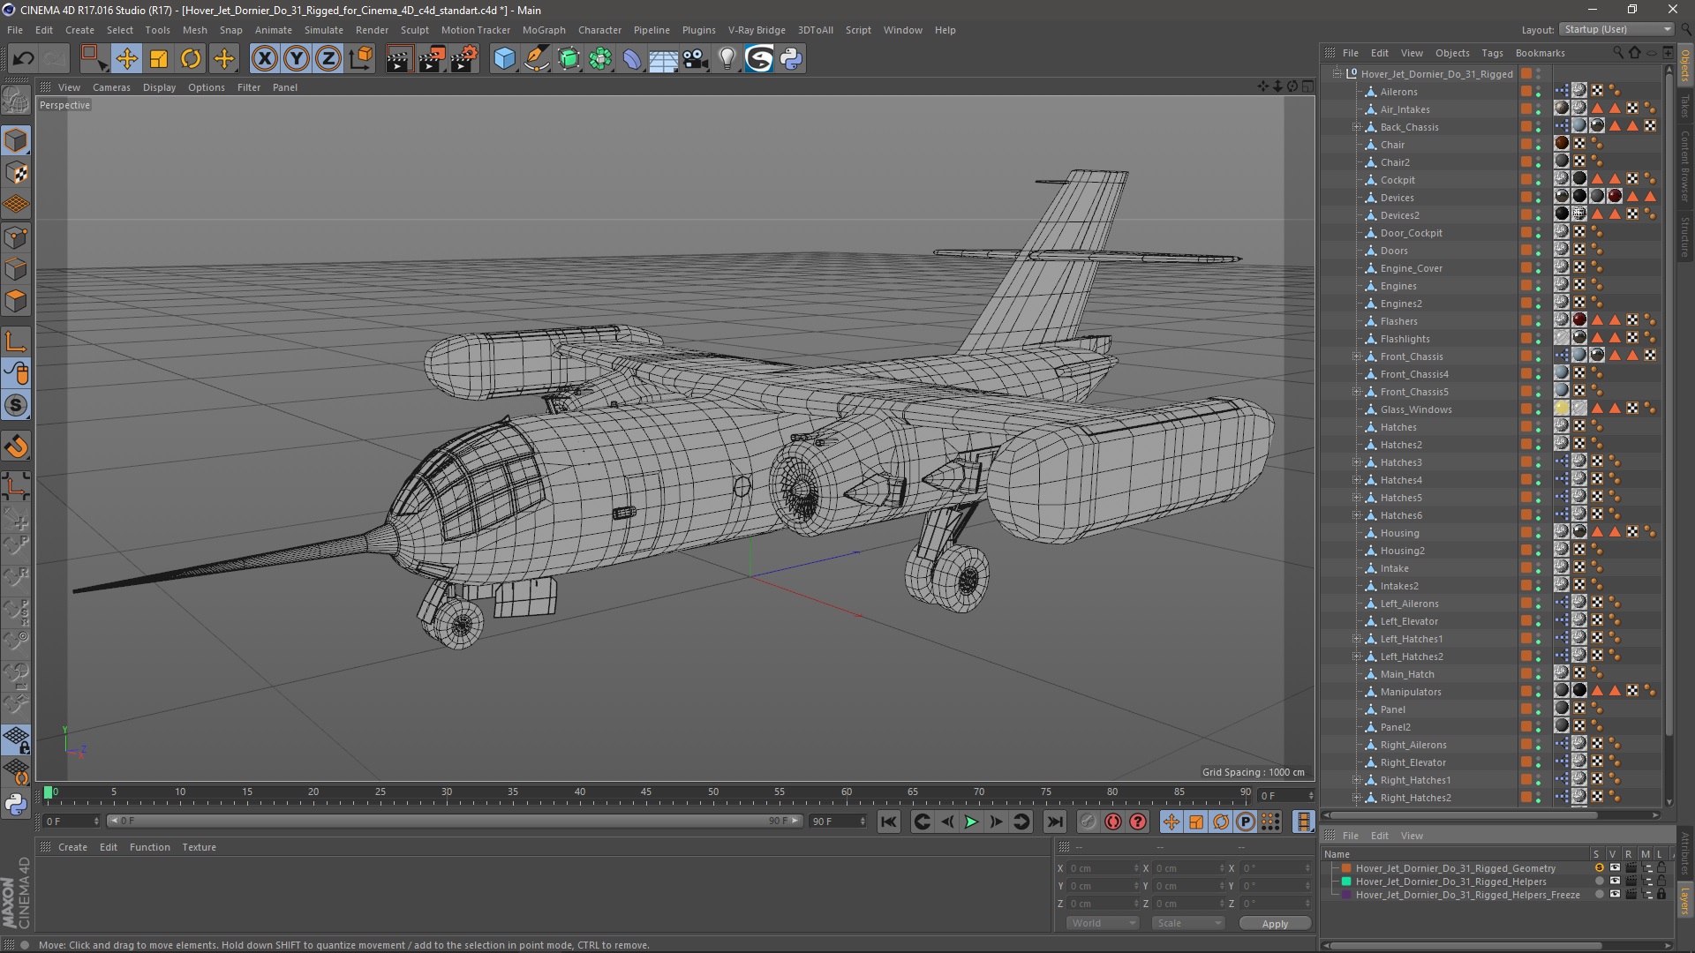Viewport: 1695px width, 953px height.
Task: Add a light bulb object
Action: point(727,59)
